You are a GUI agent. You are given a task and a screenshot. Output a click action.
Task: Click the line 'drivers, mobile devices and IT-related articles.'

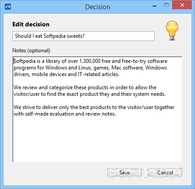[66, 74]
